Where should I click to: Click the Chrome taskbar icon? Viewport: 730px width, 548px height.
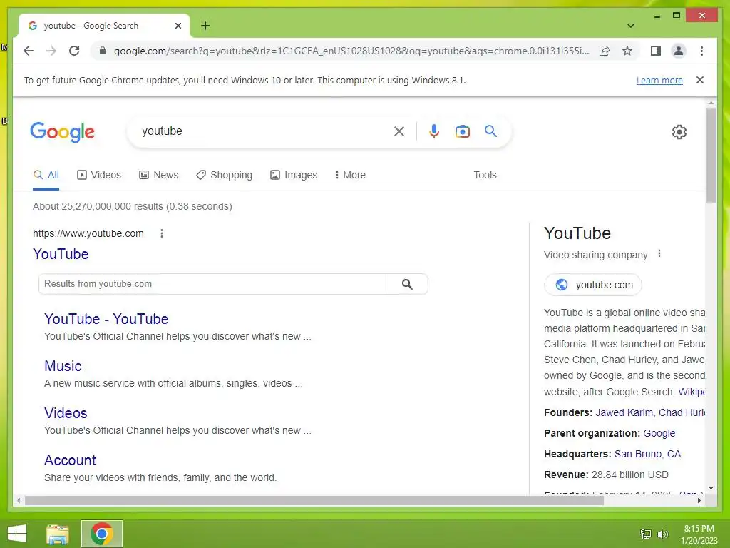tap(102, 534)
